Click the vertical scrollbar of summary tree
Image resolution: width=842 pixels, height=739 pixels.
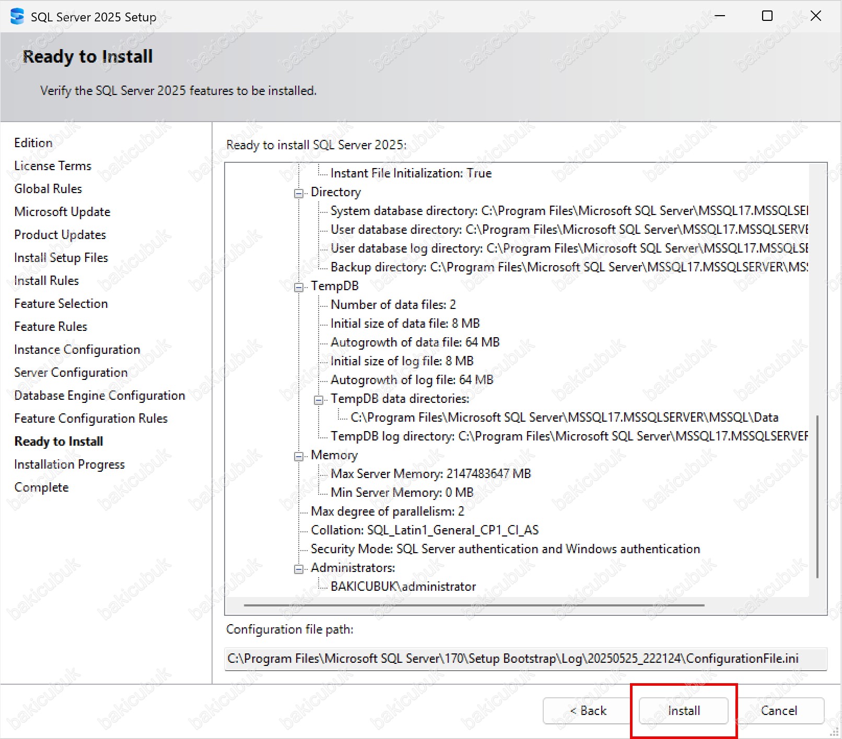(x=817, y=496)
